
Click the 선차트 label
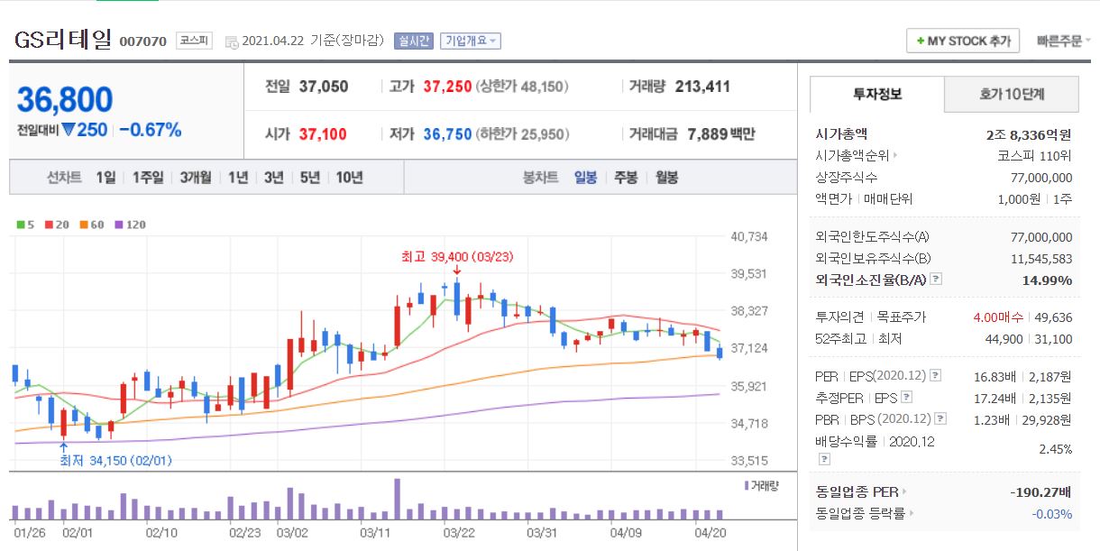[65, 178]
